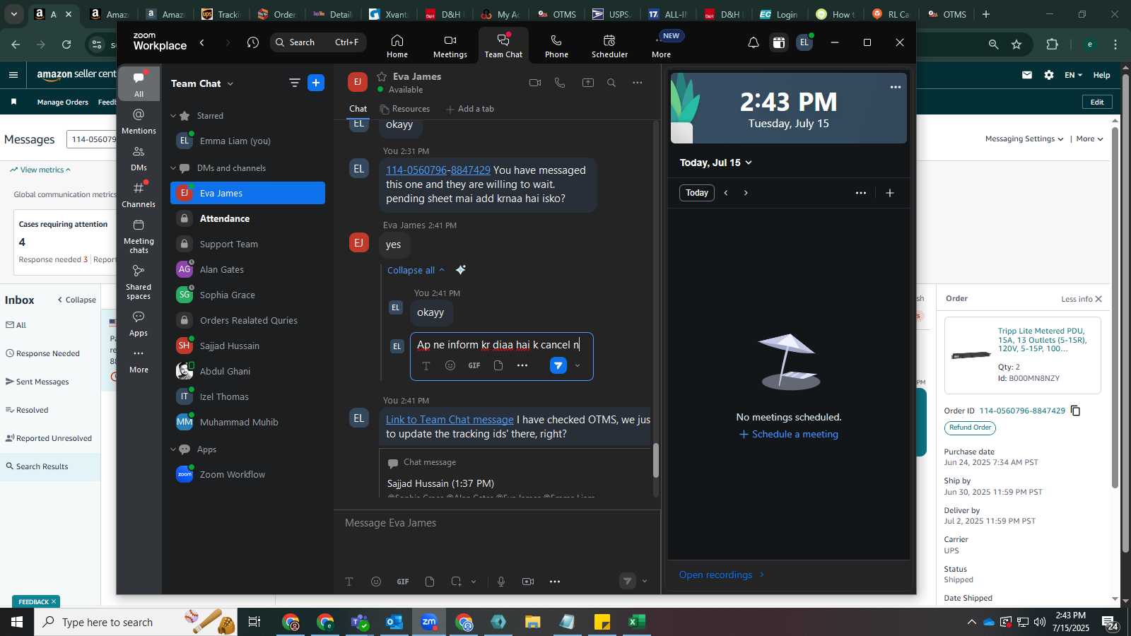Switch to the Home tab

point(397,46)
